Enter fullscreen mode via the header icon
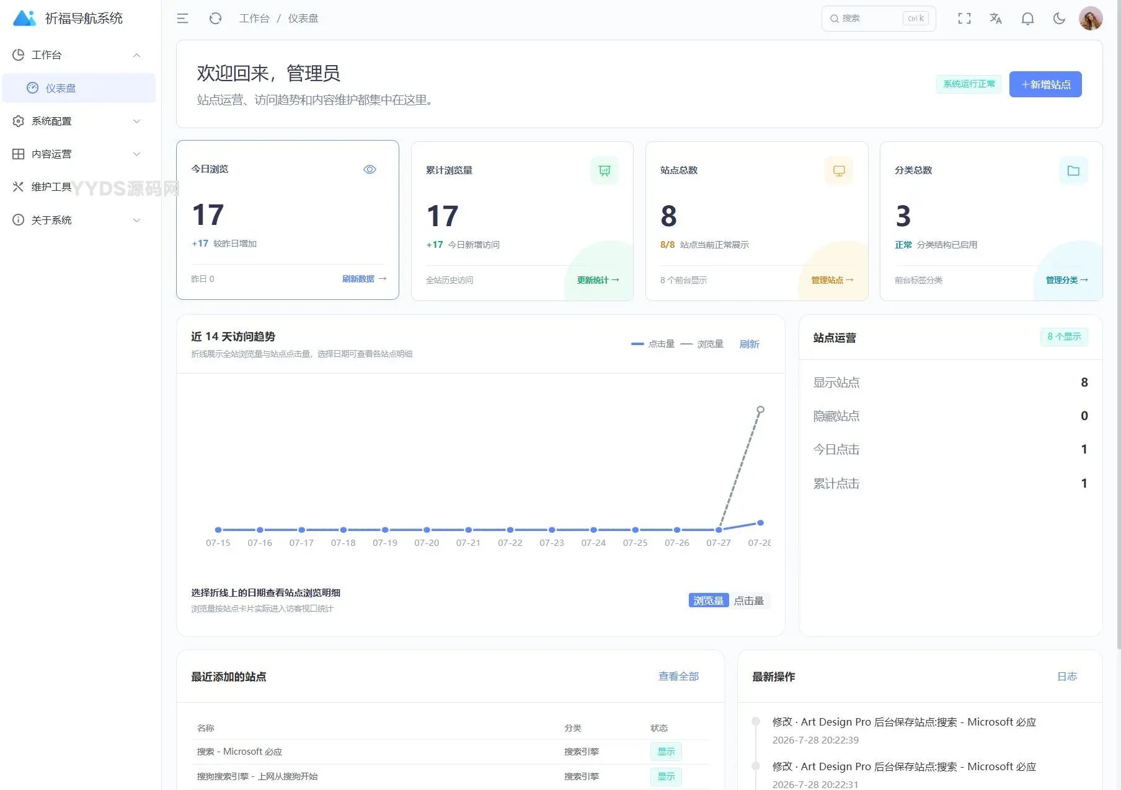This screenshot has height=790, width=1121. [964, 19]
